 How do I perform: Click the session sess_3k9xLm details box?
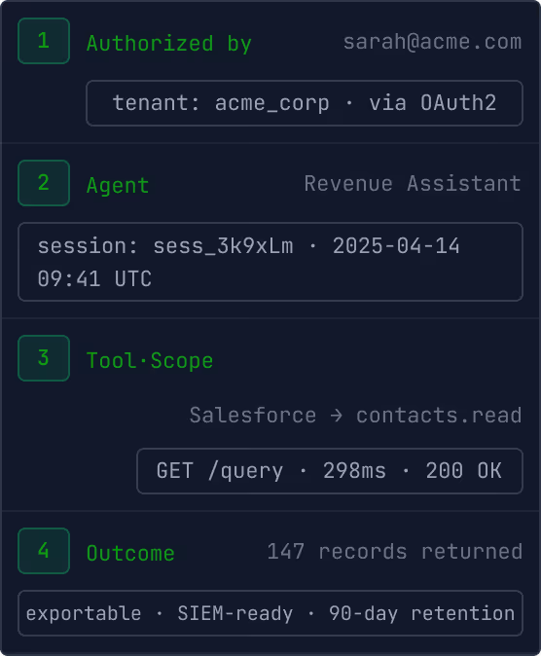(x=270, y=262)
